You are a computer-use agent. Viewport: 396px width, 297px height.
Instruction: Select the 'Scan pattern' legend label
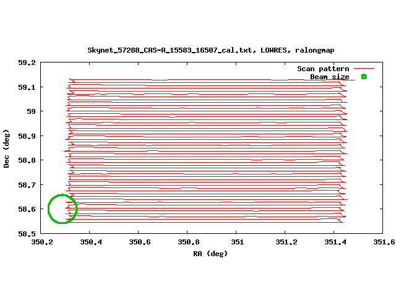[x=323, y=69]
